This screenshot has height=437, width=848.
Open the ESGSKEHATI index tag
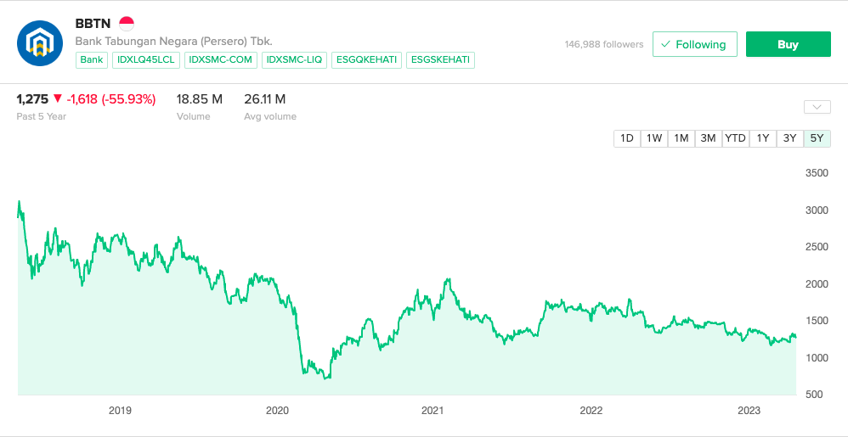(x=440, y=60)
